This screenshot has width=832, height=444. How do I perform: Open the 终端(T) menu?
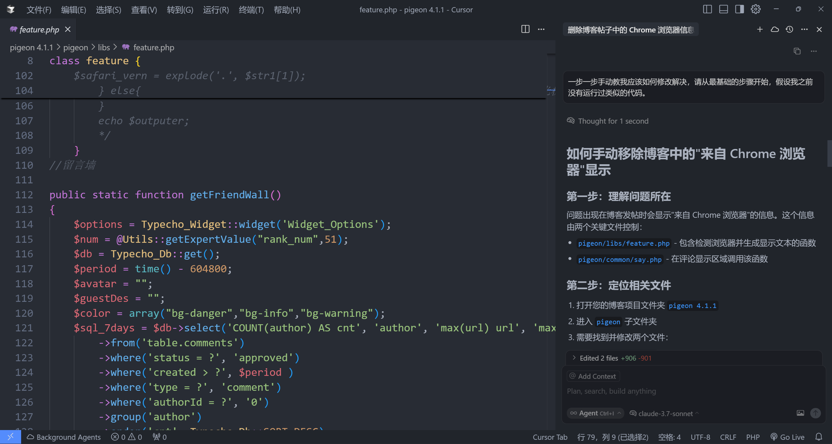tap(251, 10)
